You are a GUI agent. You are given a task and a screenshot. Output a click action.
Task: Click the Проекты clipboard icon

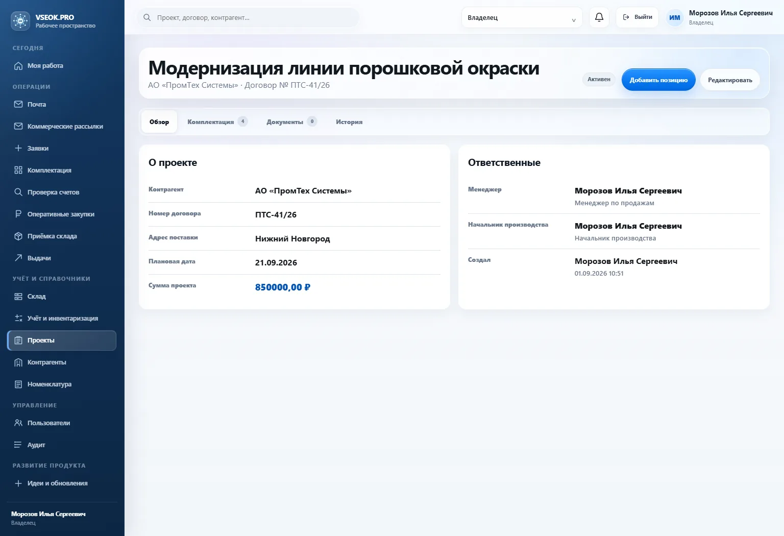click(x=18, y=340)
